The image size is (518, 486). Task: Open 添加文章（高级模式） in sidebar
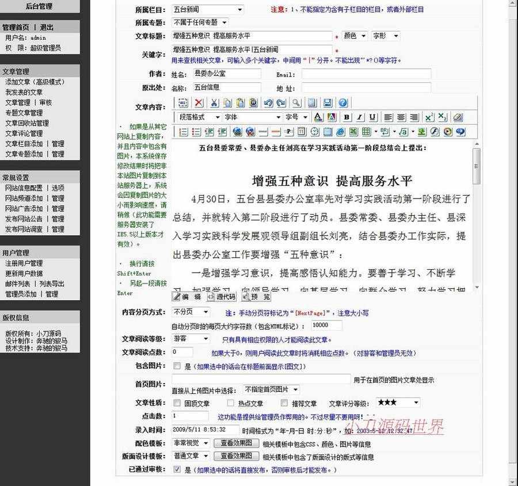click(x=35, y=82)
